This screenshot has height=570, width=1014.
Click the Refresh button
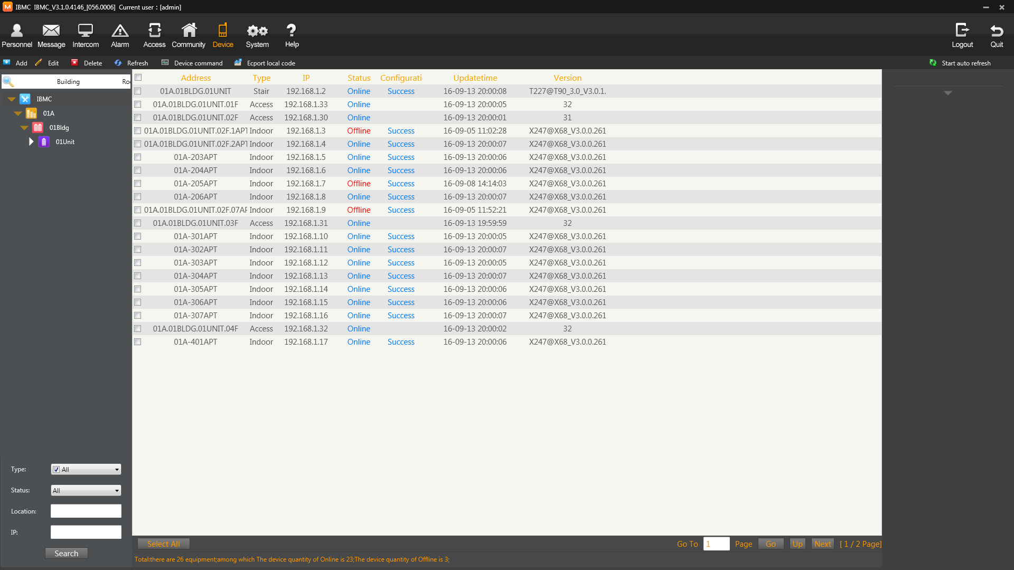[132, 63]
